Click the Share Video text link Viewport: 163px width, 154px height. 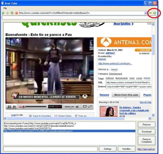(x=65, y=116)
